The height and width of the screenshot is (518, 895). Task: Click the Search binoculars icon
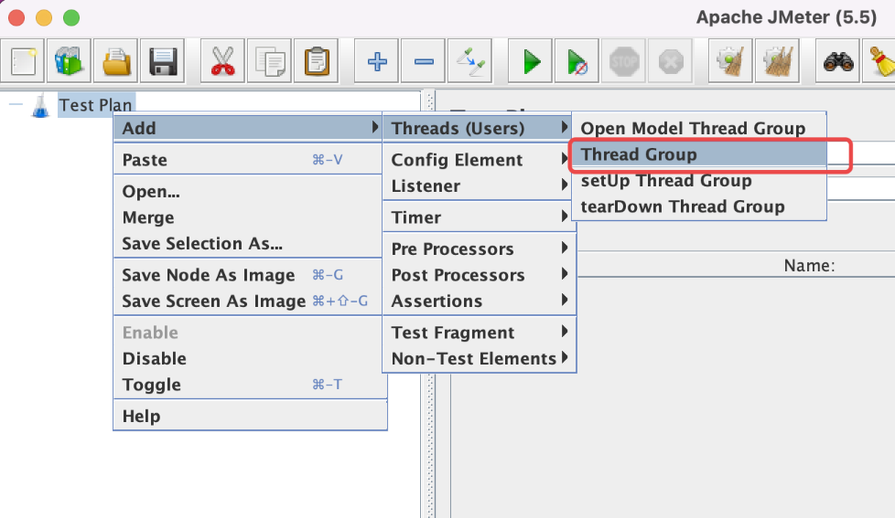(838, 62)
